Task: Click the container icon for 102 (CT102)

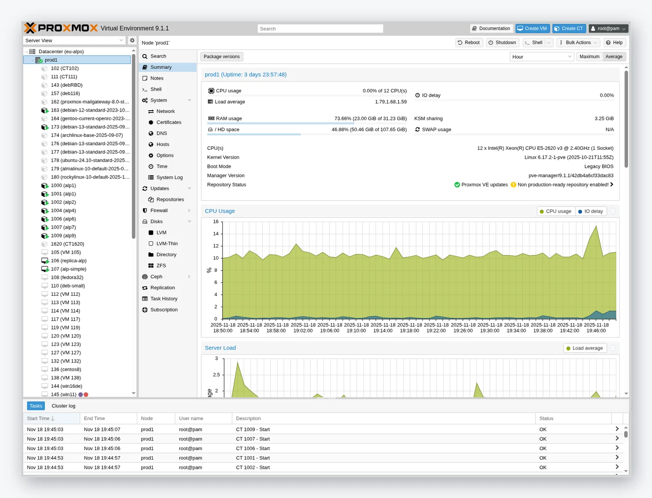Action: [x=44, y=68]
